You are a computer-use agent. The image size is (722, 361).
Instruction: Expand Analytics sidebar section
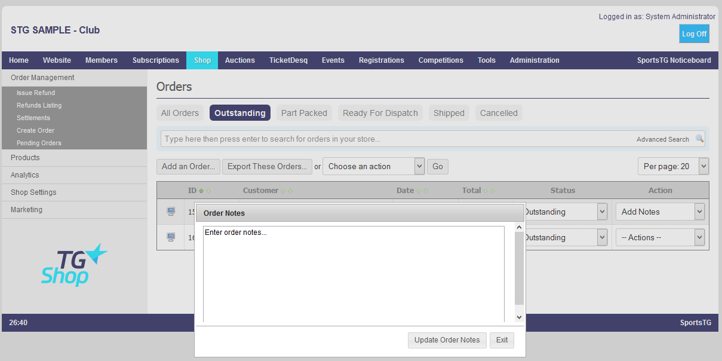click(x=74, y=175)
